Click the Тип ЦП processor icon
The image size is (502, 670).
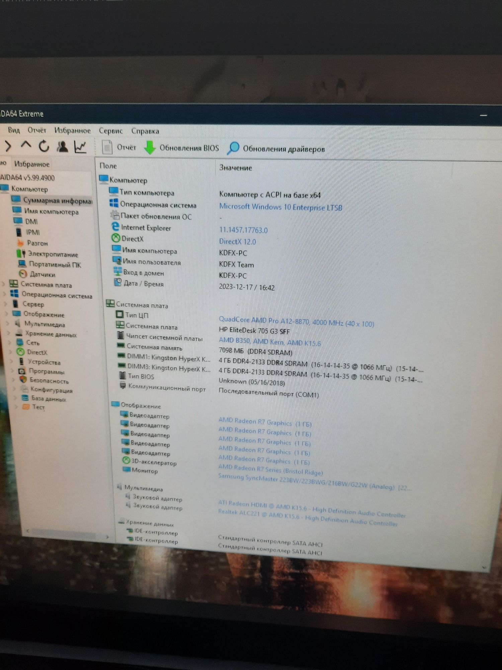point(119,314)
